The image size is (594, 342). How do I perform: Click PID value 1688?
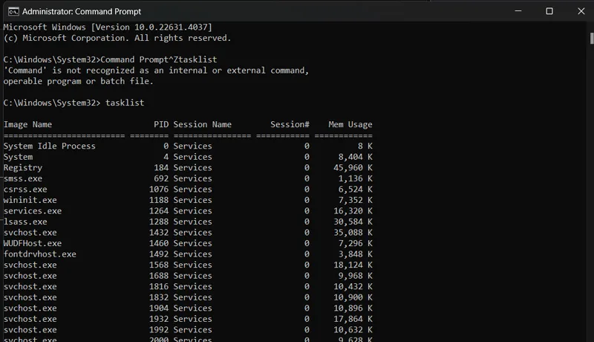(159, 276)
